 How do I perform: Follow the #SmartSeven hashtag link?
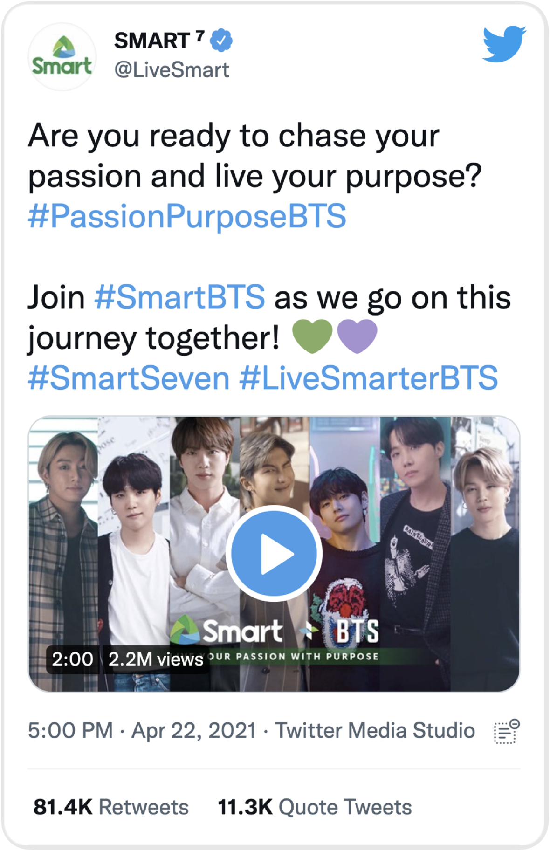click(x=129, y=378)
